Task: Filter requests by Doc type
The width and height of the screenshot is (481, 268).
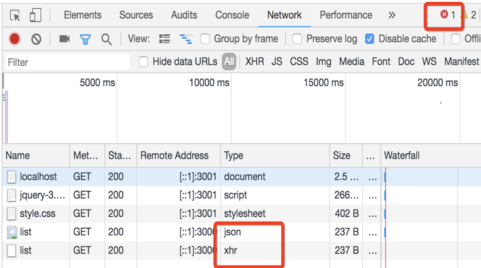Action: coord(406,61)
